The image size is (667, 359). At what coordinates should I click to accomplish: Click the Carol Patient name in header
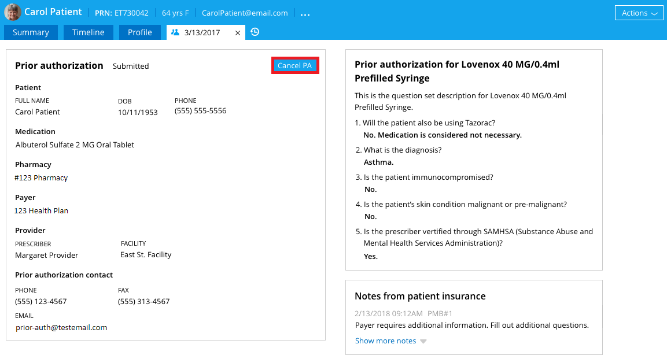click(x=53, y=12)
